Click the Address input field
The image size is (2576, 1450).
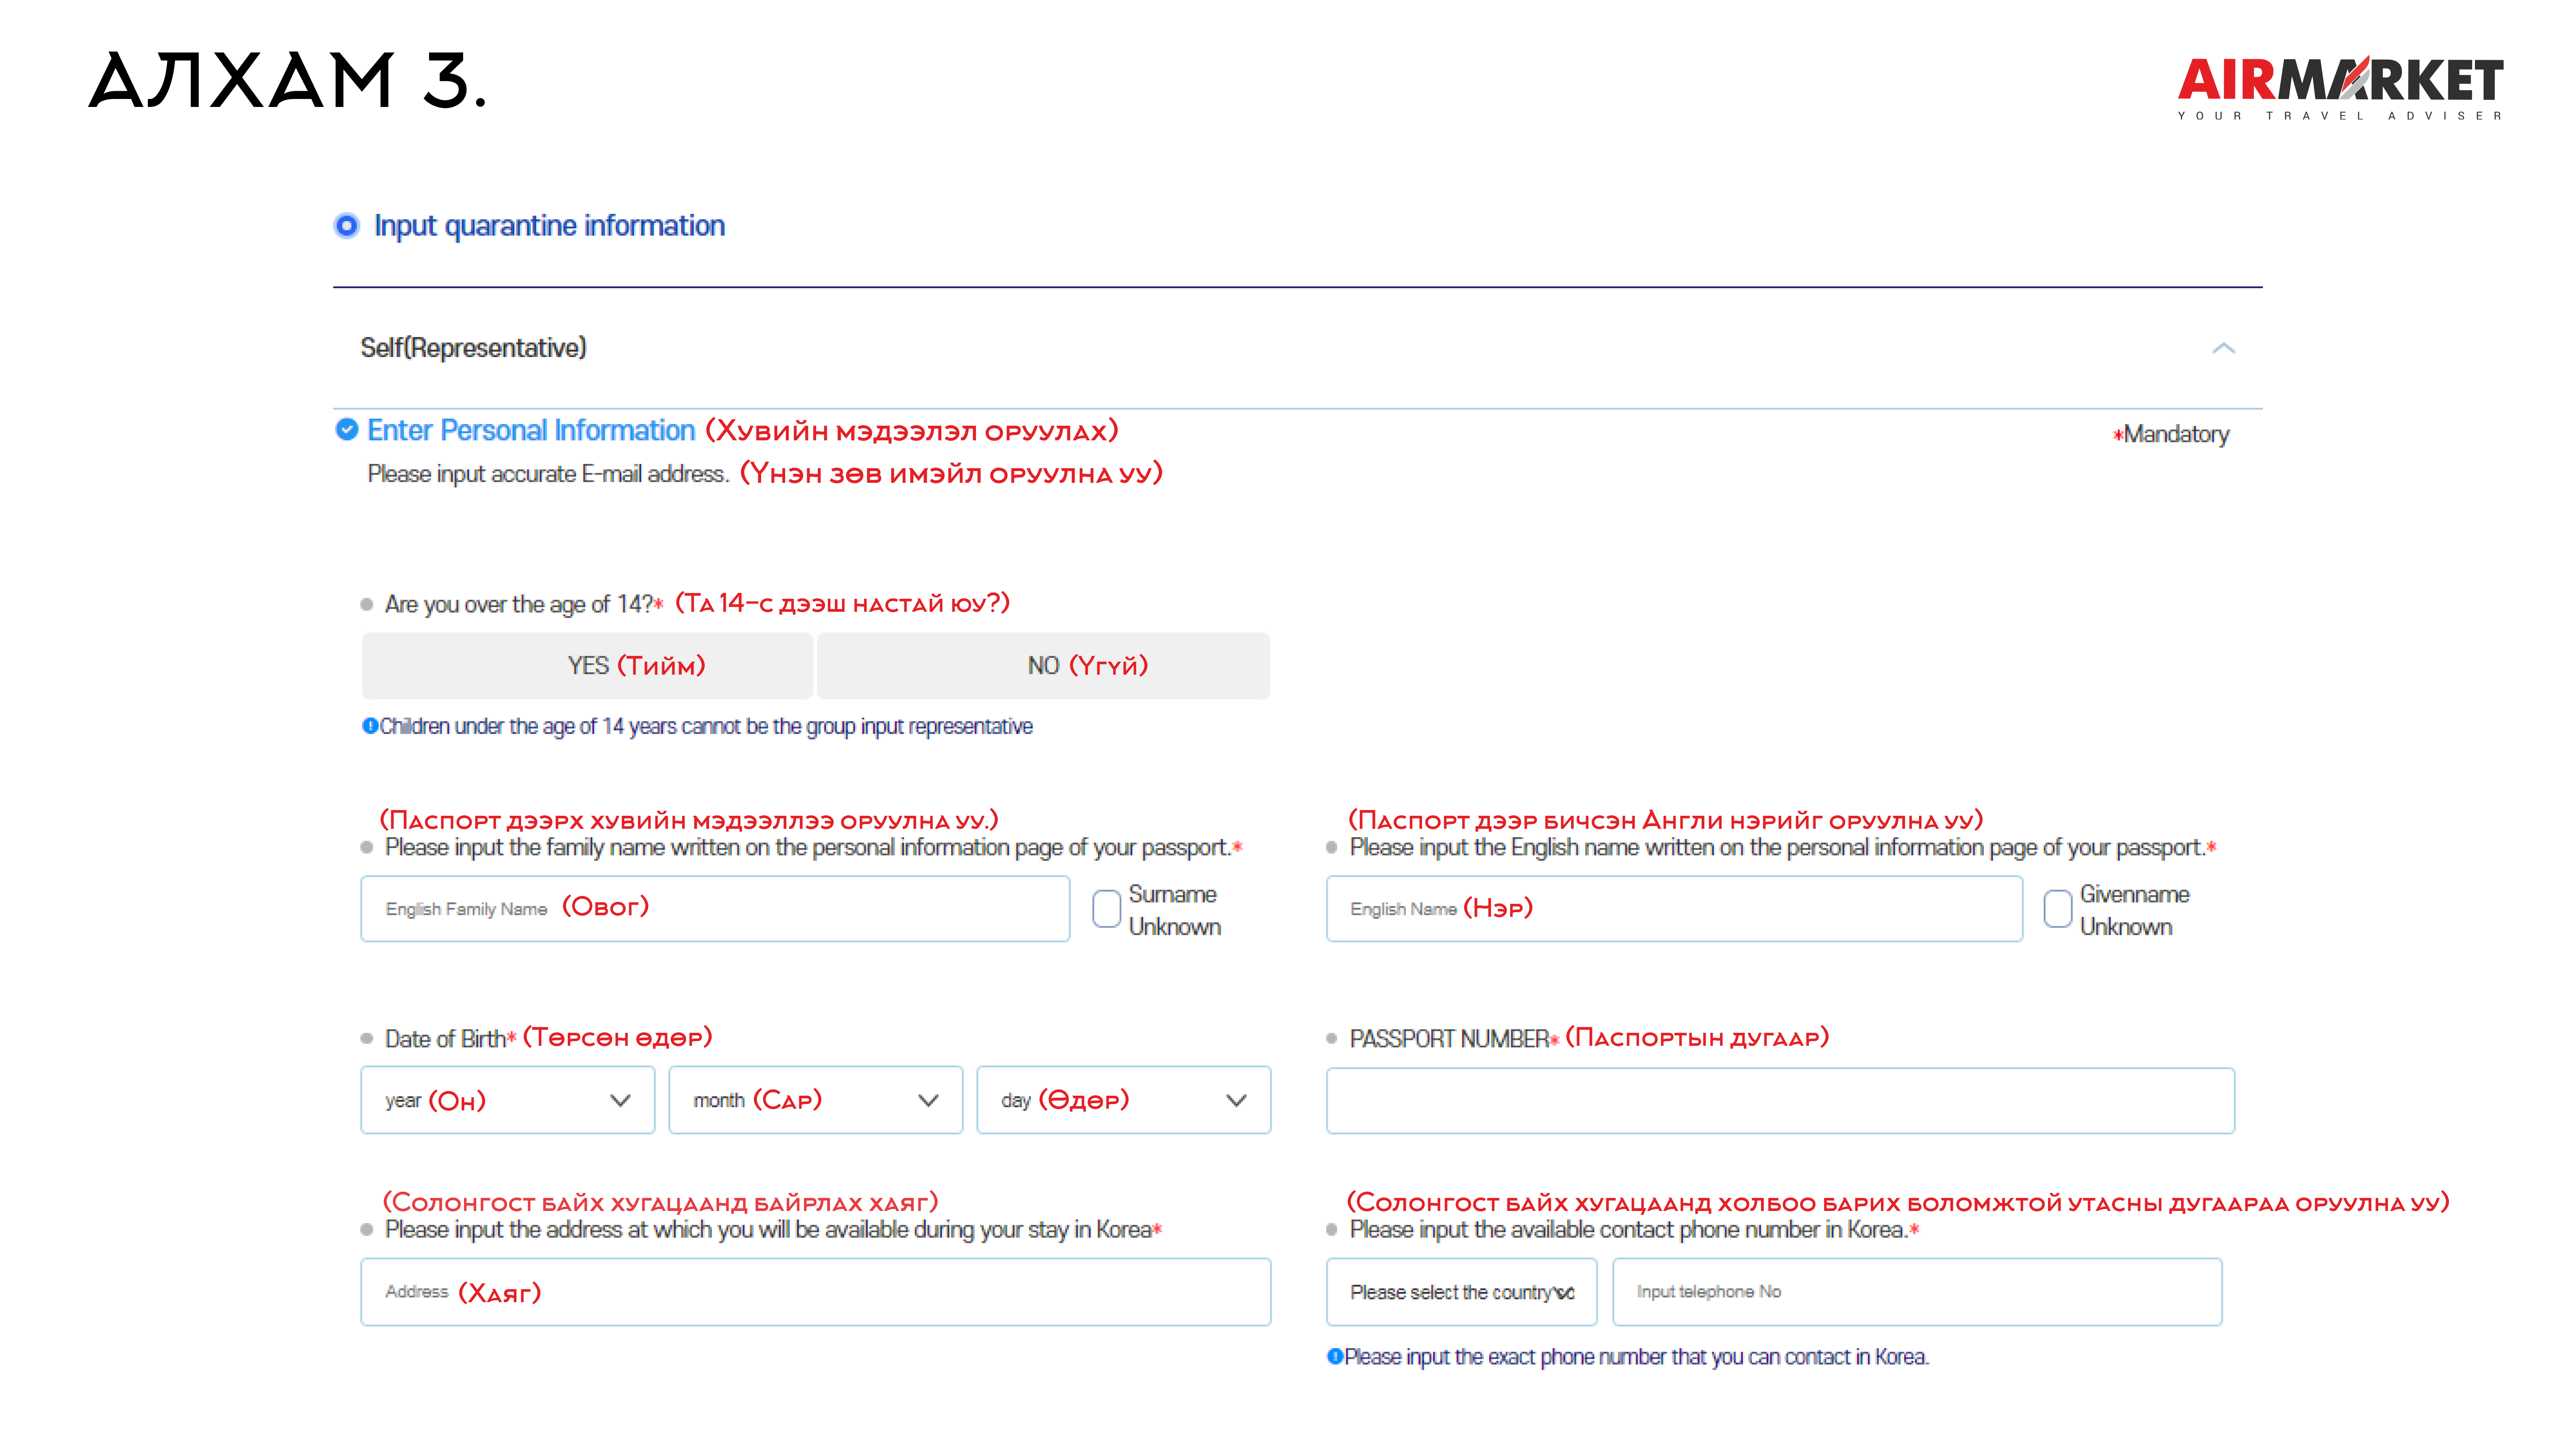(x=816, y=1292)
